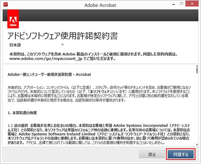Screen dimensions: 201x164
Task: Click the www.adobe.com/go/myaccount_jp text
Action: [x=46, y=59]
